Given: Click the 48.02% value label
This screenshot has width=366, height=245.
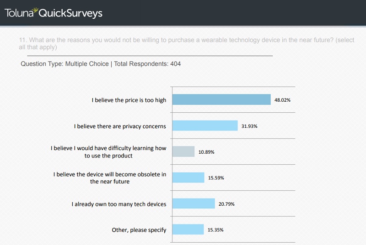Looking at the screenshot, I should (x=283, y=99).
